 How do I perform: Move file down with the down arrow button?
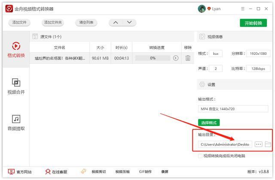click(129, 22)
